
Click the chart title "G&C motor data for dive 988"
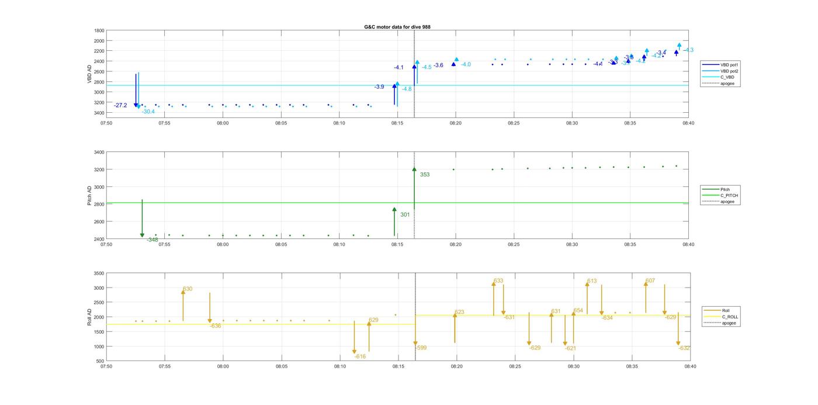tap(397, 27)
